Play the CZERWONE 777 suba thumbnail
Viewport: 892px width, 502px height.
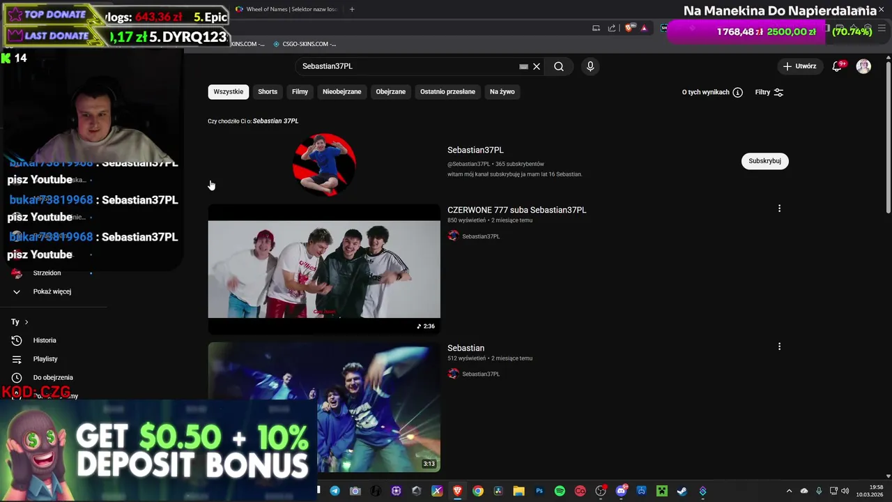[324, 269]
